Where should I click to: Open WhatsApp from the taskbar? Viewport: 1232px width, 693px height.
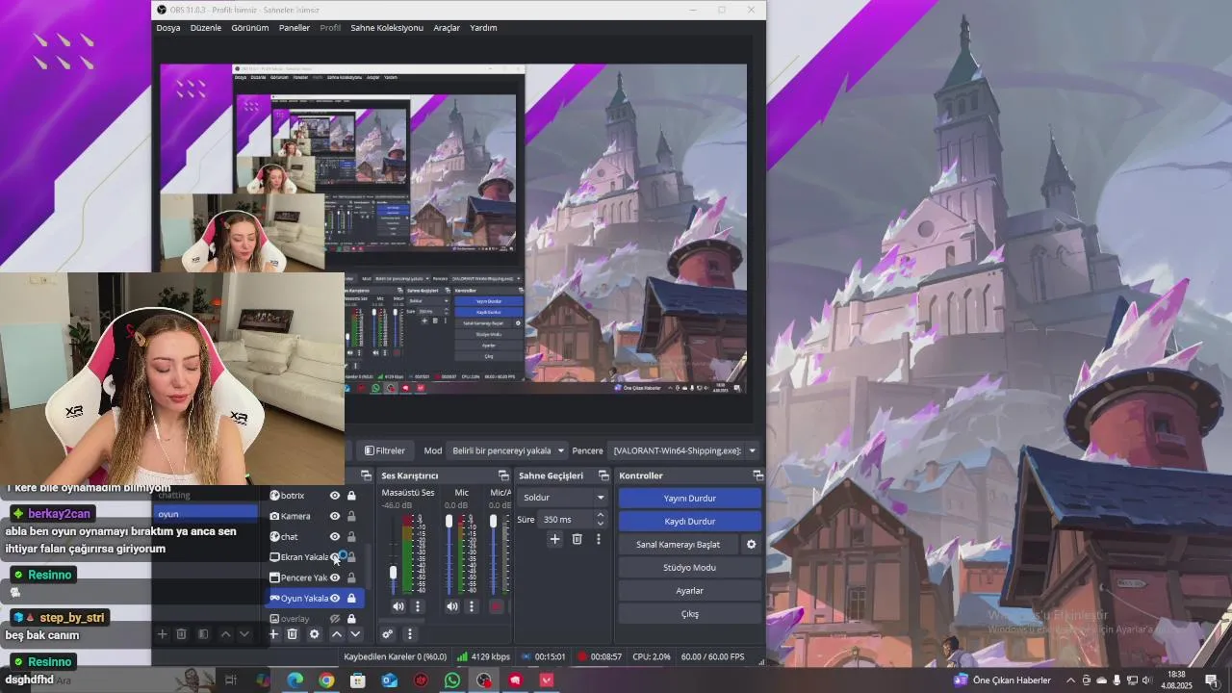click(452, 680)
